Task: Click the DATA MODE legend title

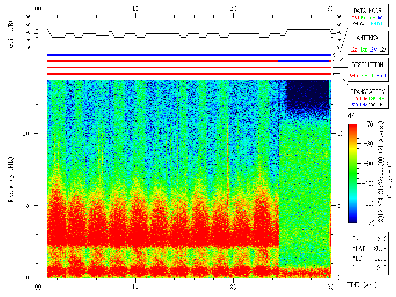Action: point(367,11)
